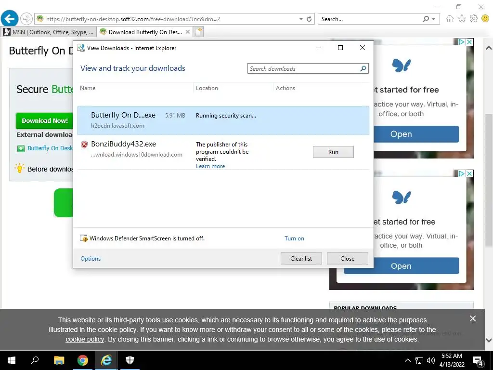
Task: Click the green download arrow icon beside Butterfly link
Action: click(x=21, y=148)
